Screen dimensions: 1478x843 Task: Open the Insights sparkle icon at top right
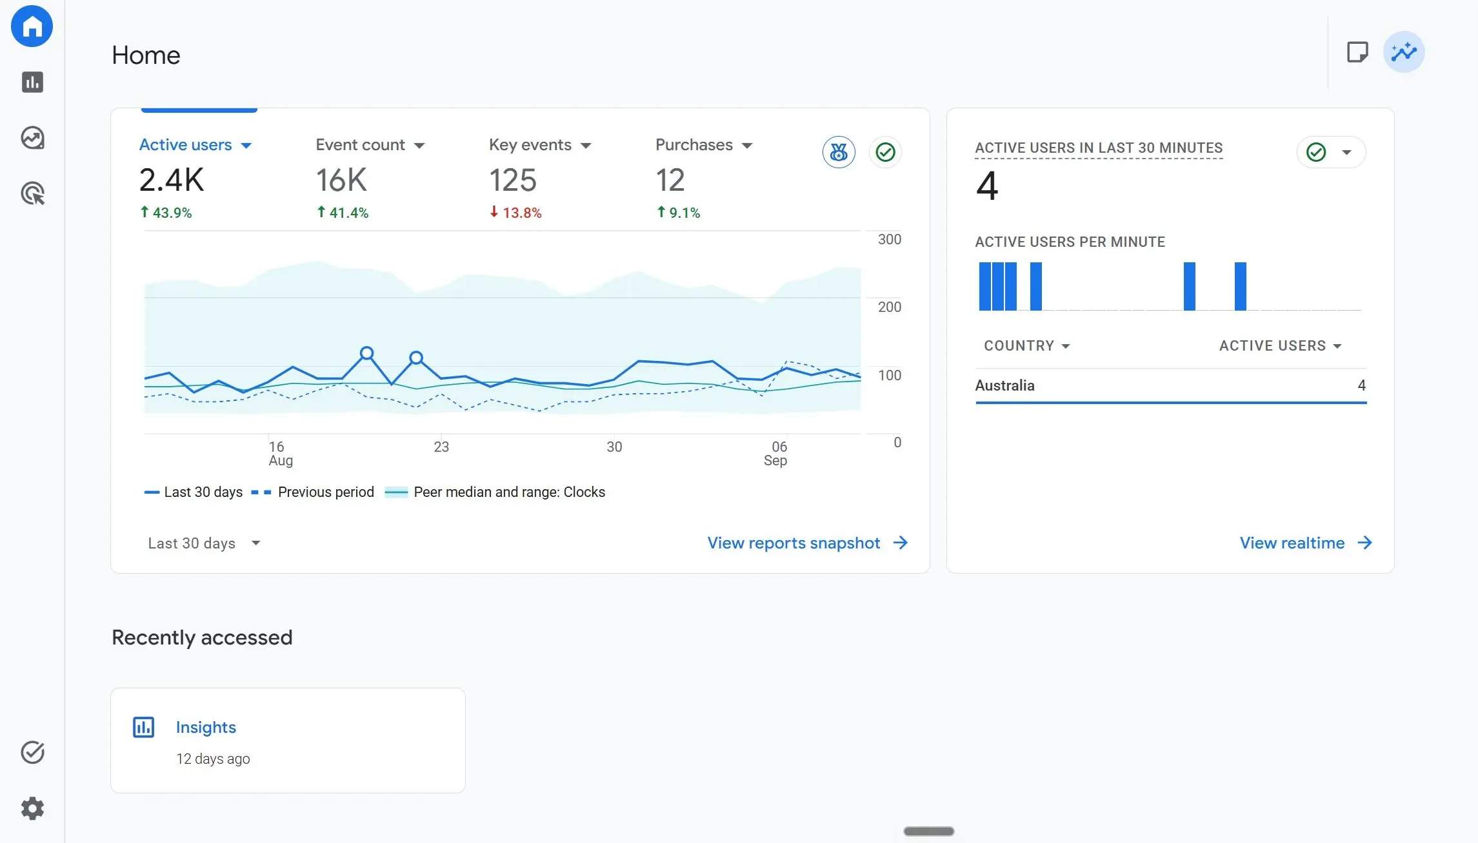point(1404,52)
